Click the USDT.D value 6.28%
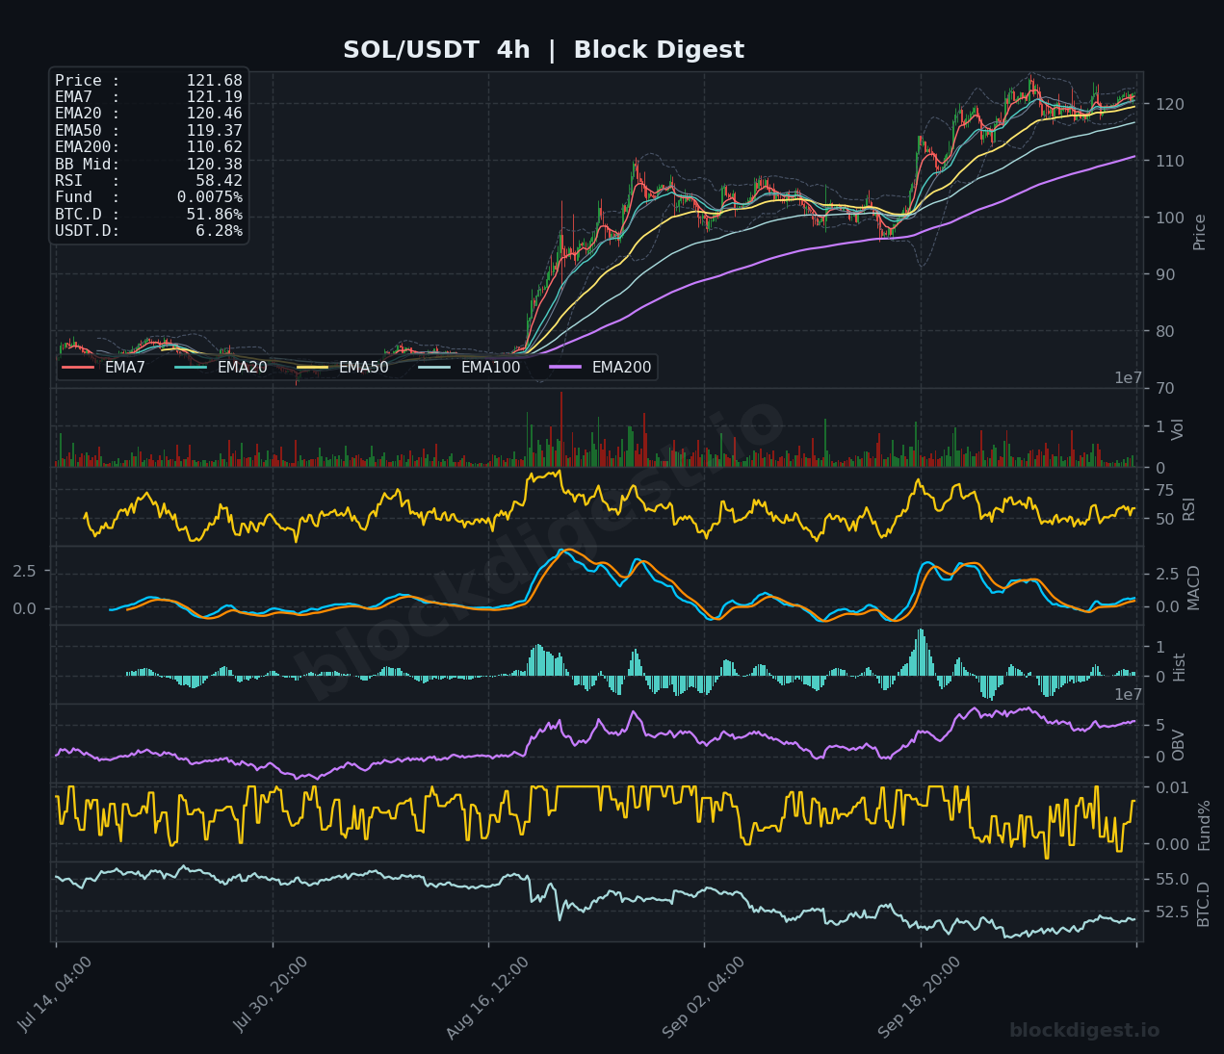The image size is (1224, 1054). [x=219, y=230]
